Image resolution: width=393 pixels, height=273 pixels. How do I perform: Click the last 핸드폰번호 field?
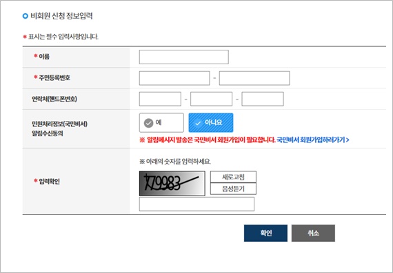click(263, 99)
